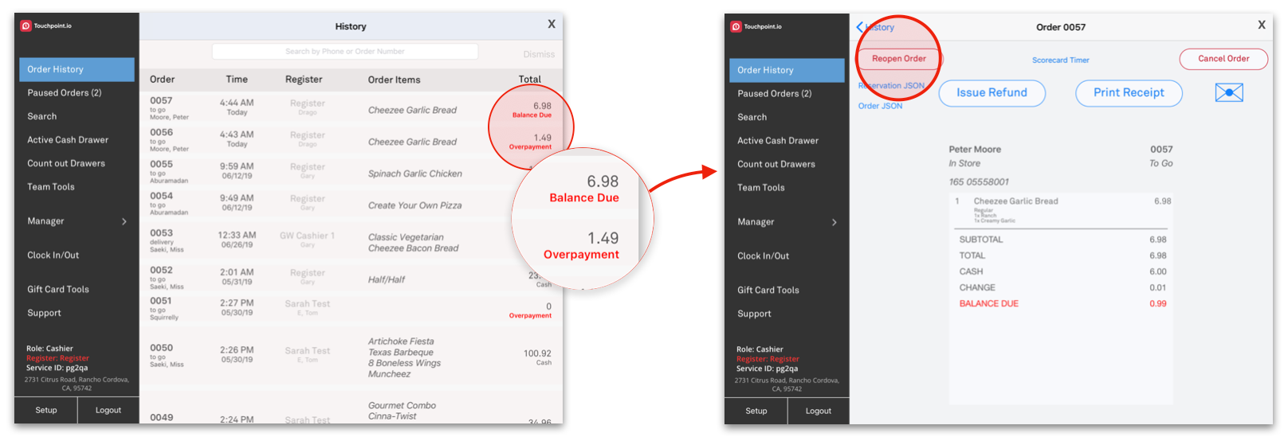Expand Manager submenu in left window
Viewport: 1288px width, 441px height.
tap(77, 221)
